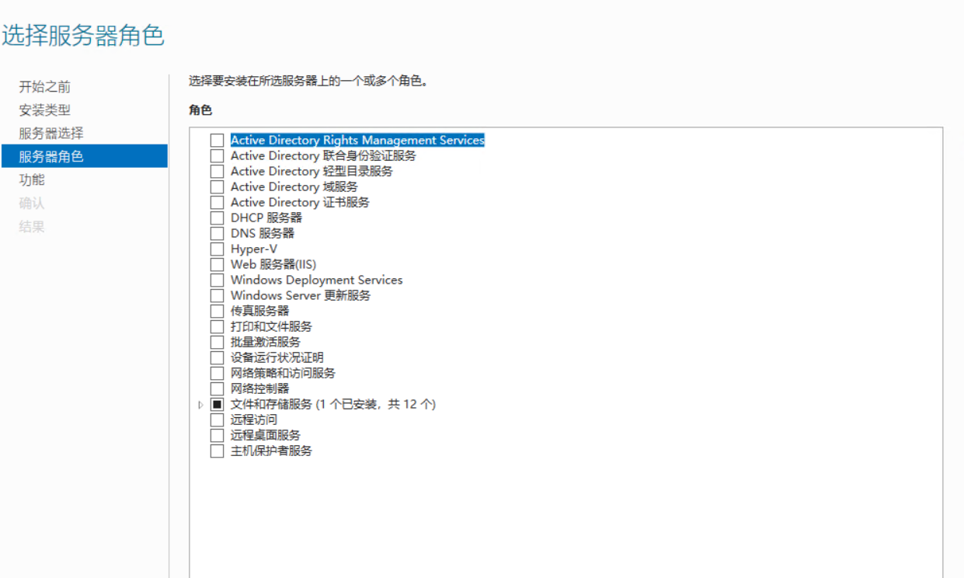Highlight the 设备运行状况证明 role label
Screen dimensions: 964x578
(277, 358)
